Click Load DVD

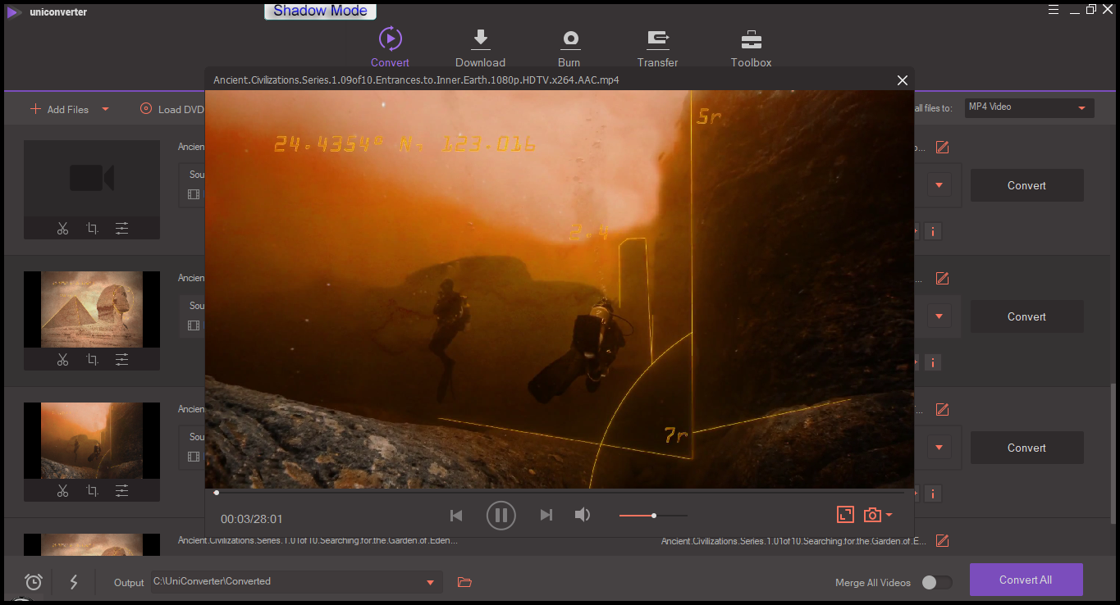click(x=172, y=109)
